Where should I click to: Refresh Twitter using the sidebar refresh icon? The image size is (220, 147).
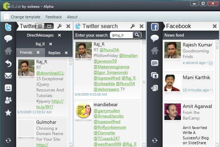point(8,141)
